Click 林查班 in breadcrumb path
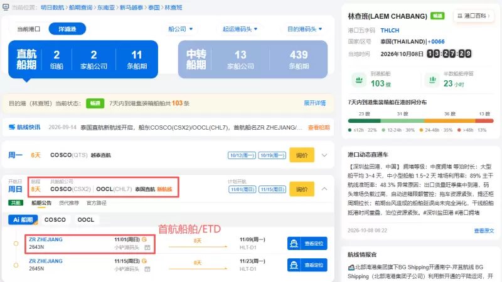This screenshot has width=502, height=282. [173, 8]
